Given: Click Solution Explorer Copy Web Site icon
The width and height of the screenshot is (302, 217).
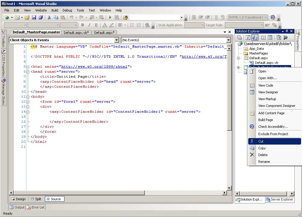Looking at the screenshot, I should (x=278, y=38).
